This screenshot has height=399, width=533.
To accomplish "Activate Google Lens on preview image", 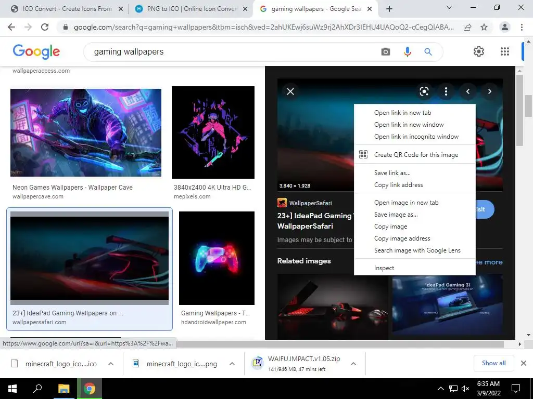I will point(424,91).
